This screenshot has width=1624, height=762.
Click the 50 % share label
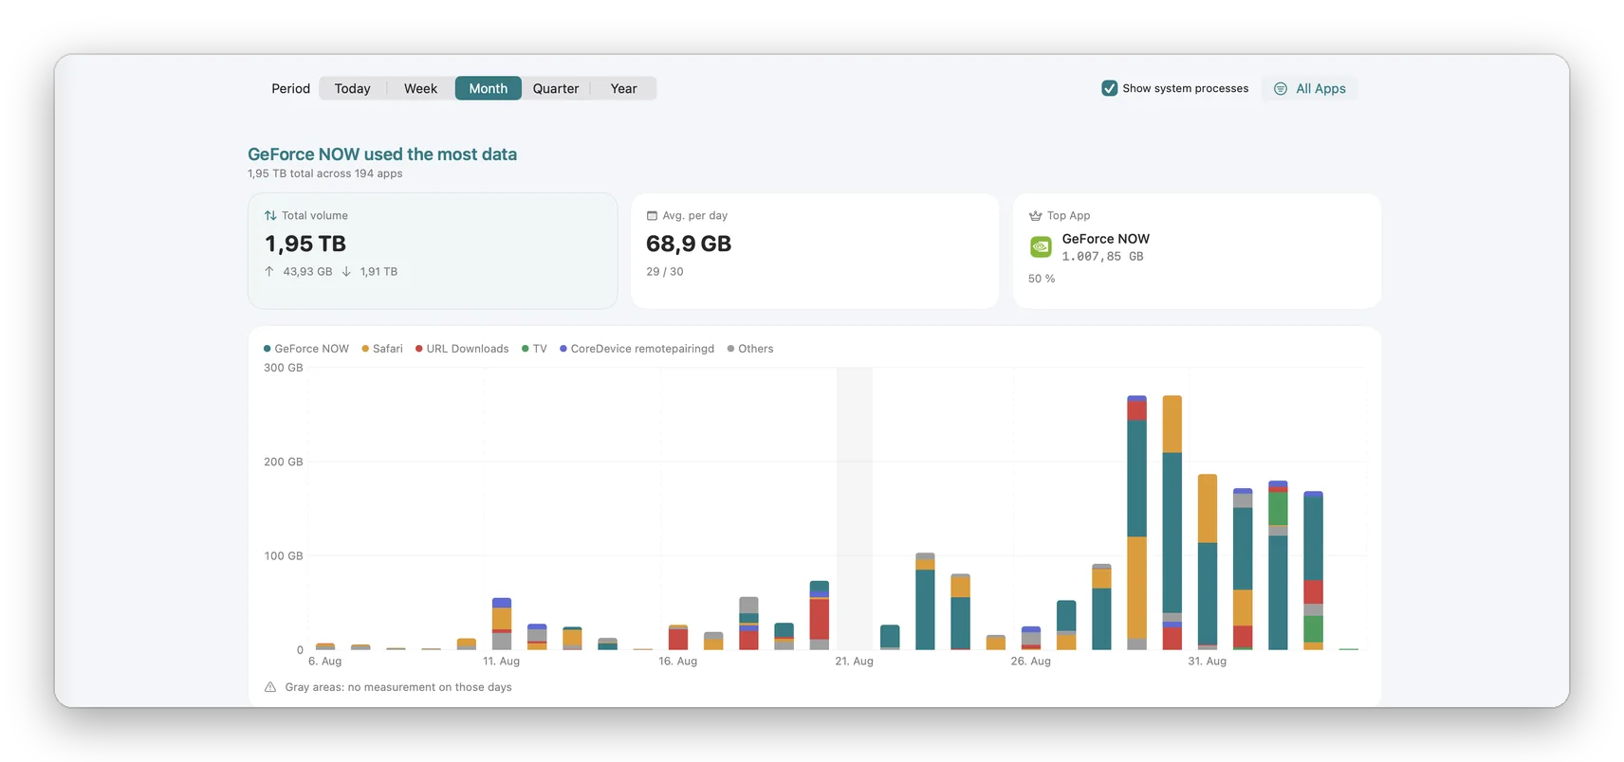click(1042, 279)
